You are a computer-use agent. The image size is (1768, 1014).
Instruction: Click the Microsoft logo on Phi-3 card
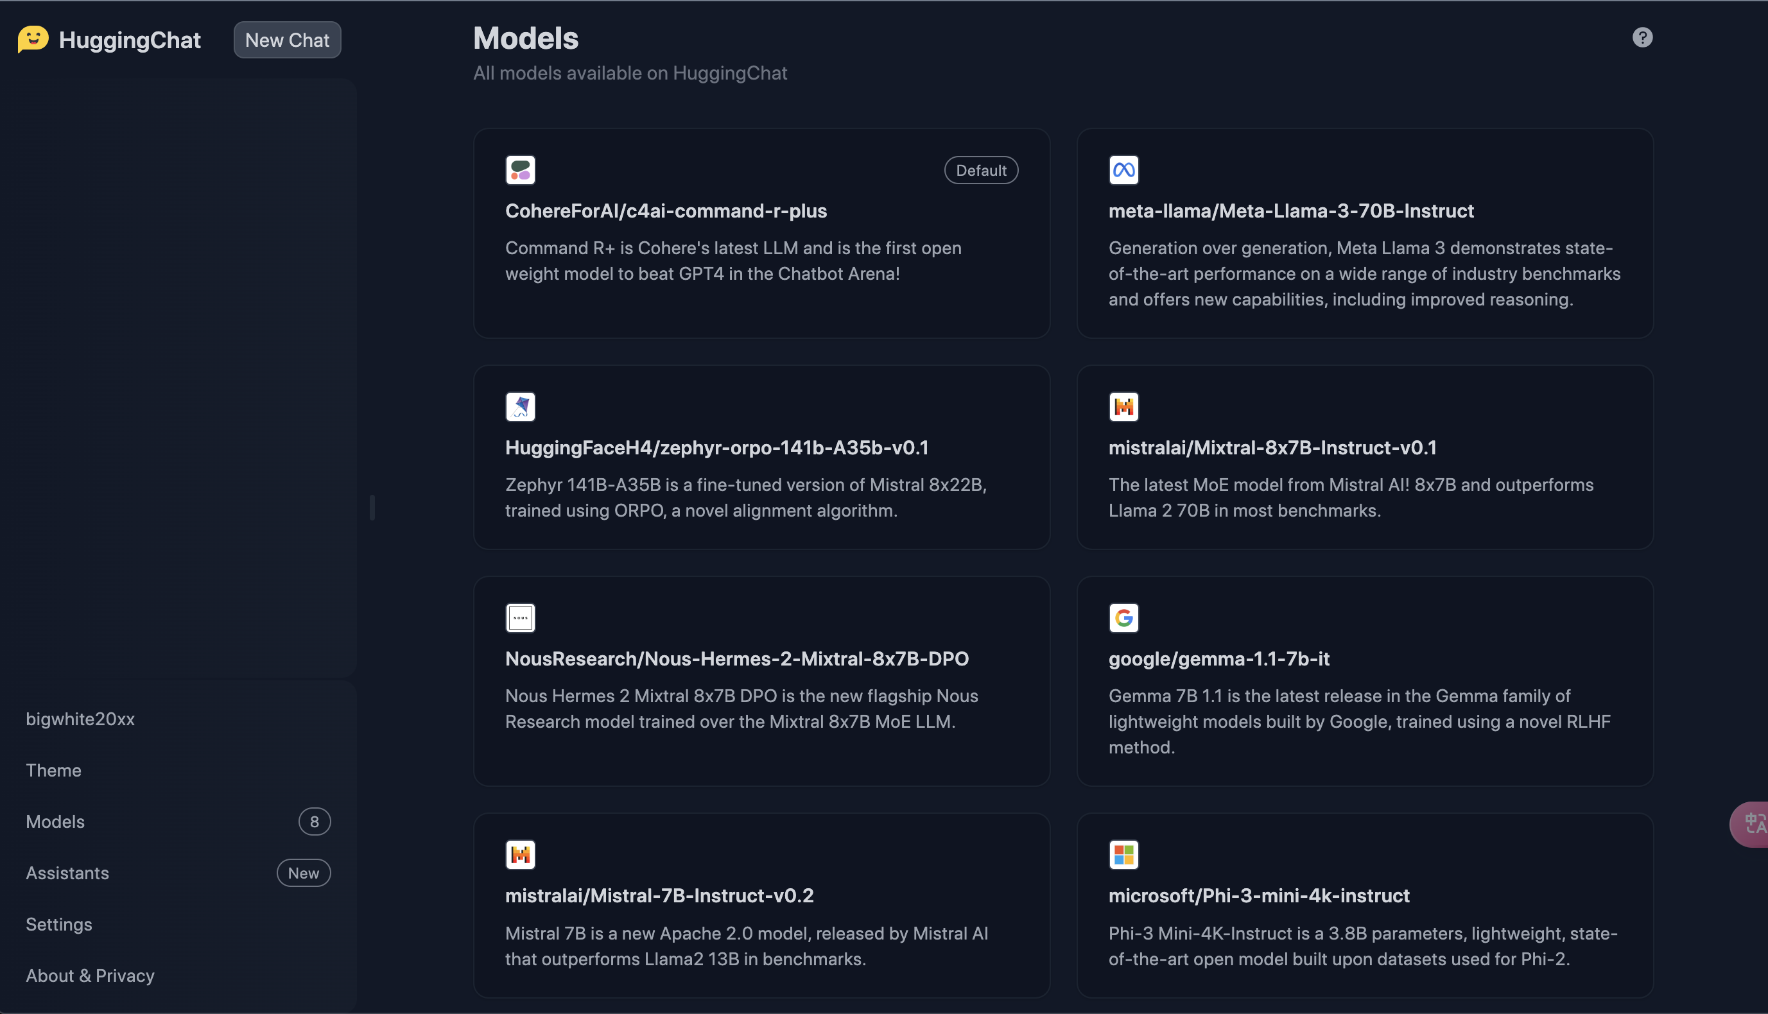coord(1123,854)
